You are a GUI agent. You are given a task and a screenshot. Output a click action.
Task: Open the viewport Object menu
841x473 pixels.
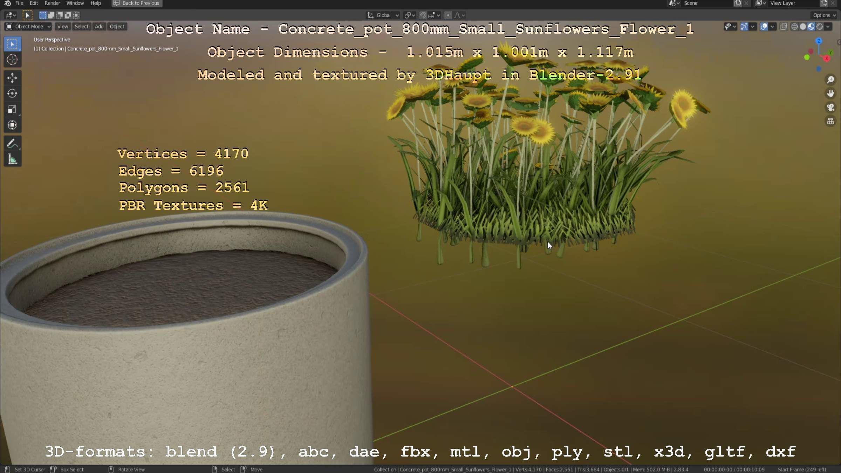coord(117,27)
